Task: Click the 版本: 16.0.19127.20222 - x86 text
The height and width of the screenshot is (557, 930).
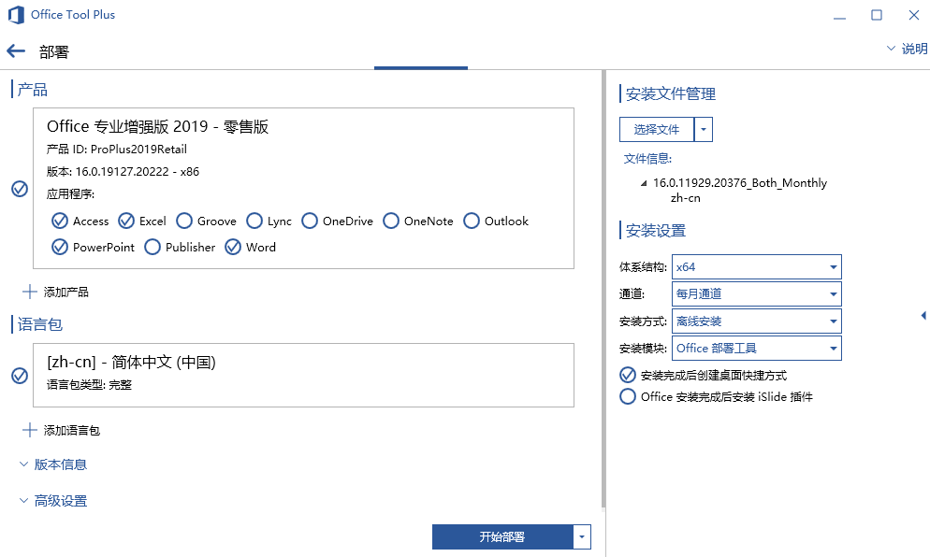Action: click(123, 172)
